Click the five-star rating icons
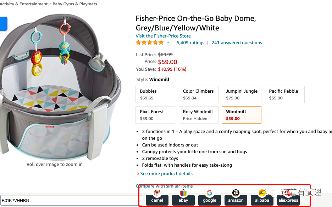 point(150,43)
